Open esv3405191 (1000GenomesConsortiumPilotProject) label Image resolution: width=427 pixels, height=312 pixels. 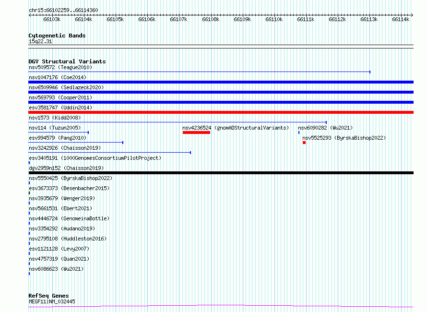tap(95, 158)
